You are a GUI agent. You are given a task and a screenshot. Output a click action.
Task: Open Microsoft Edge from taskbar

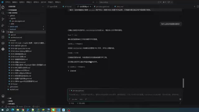[13, 110]
